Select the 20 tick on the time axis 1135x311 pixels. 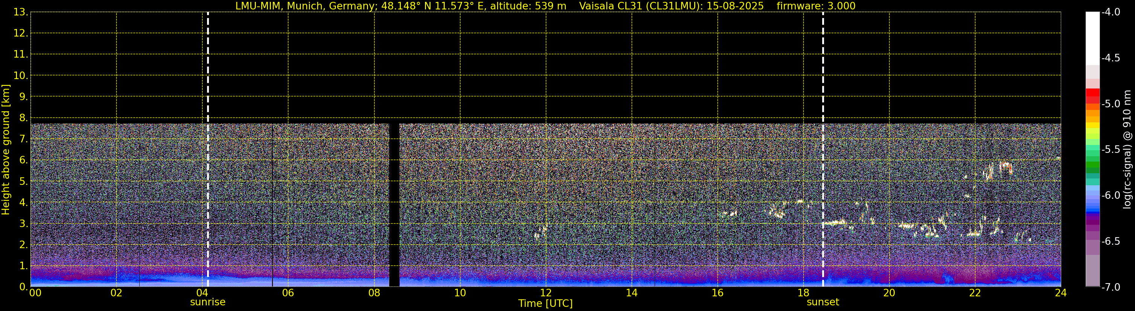[889, 293]
